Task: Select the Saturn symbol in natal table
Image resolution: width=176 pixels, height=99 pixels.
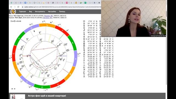Action: point(84,35)
